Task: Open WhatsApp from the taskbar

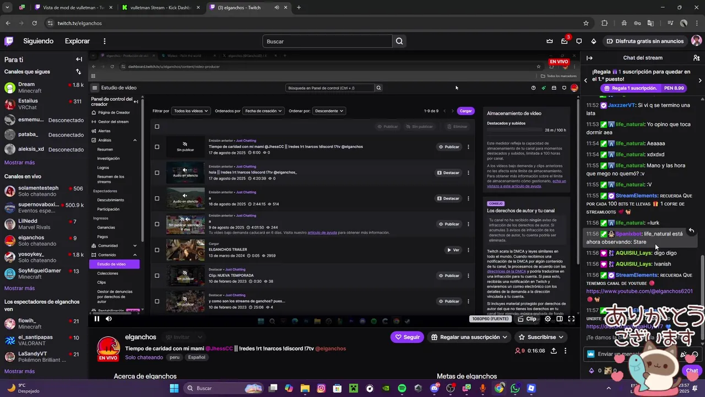Action: click(x=515, y=388)
